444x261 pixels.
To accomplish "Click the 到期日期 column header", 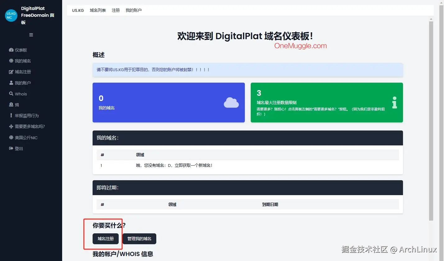I will [x=270, y=204].
